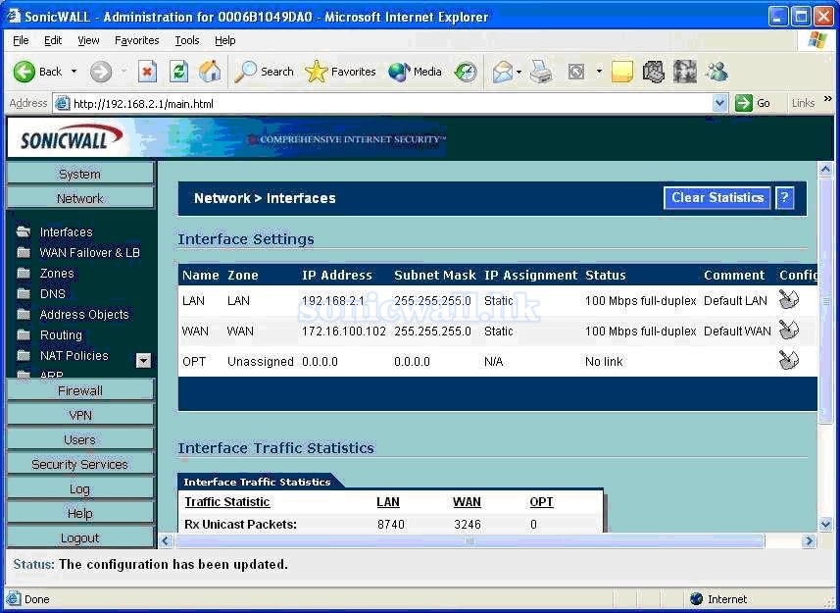Click the page icon in address bar
The image size is (840, 613).
63,103
